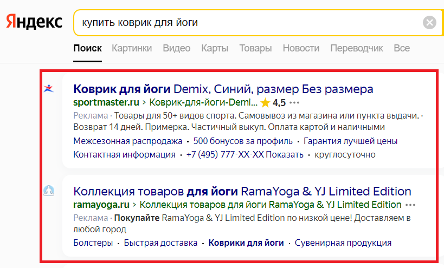Open the Гарантия лучшей цены sitelink
The height and width of the screenshot is (268, 444).
click(x=351, y=141)
